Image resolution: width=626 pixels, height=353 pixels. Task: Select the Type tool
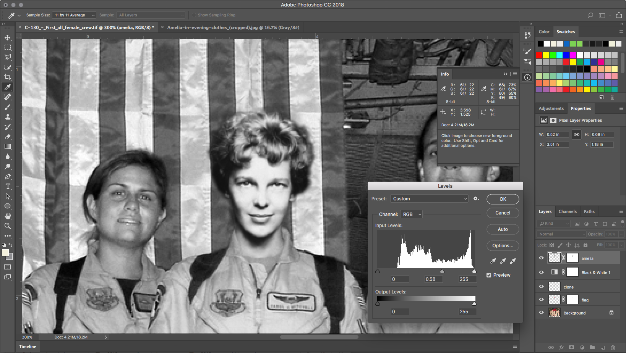8,186
